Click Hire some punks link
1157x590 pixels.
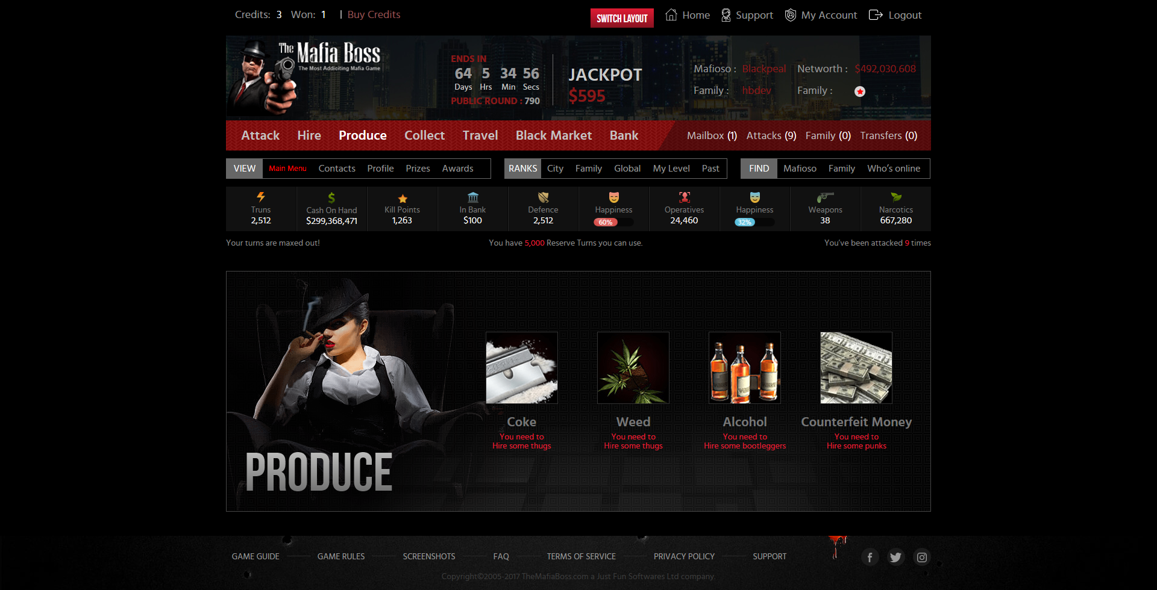click(856, 446)
